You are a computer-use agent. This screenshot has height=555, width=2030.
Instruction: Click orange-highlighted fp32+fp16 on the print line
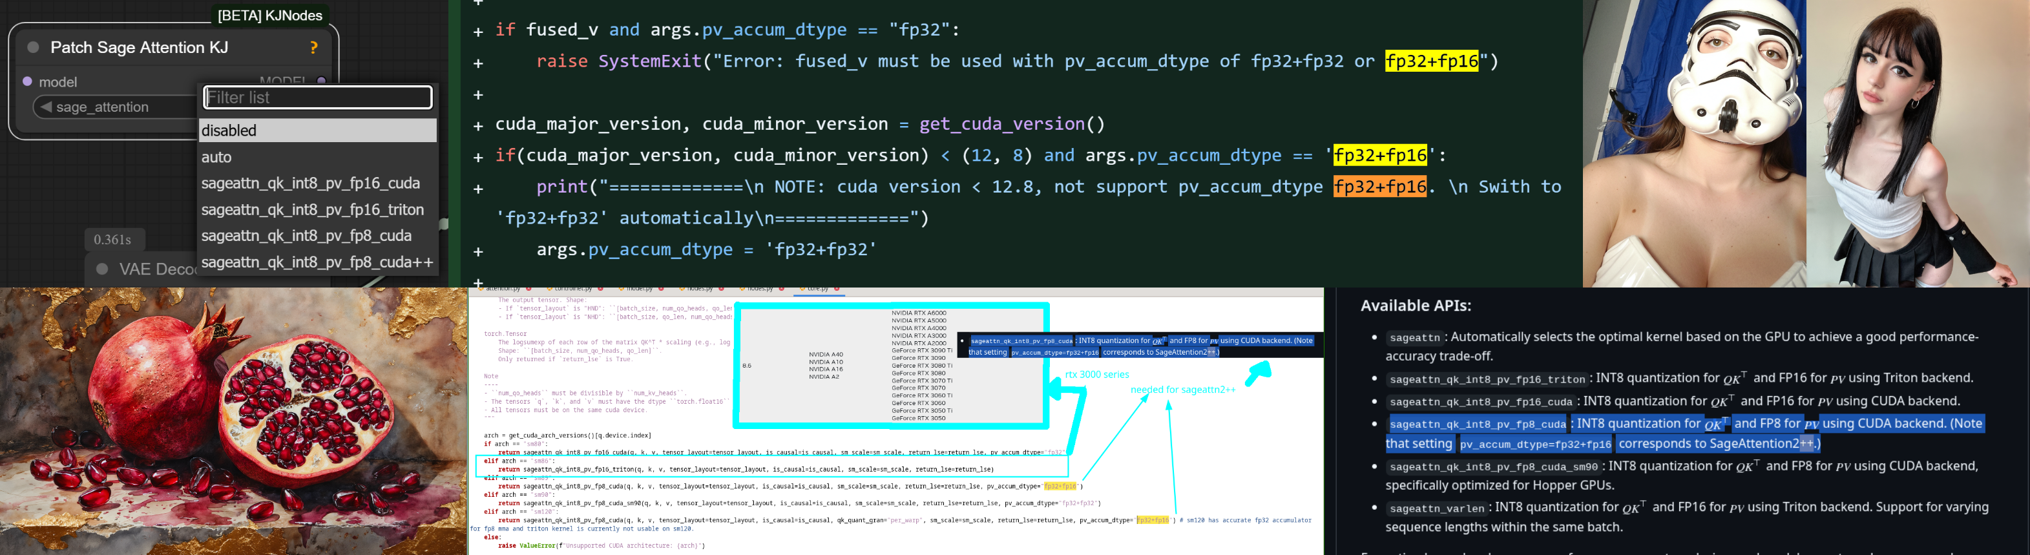pos(1379,187)
